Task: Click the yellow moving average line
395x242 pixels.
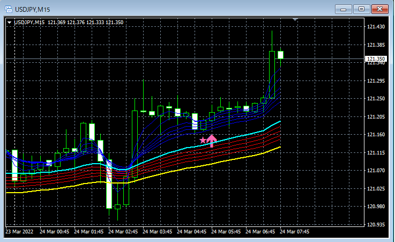Action: tap(176, 171)
